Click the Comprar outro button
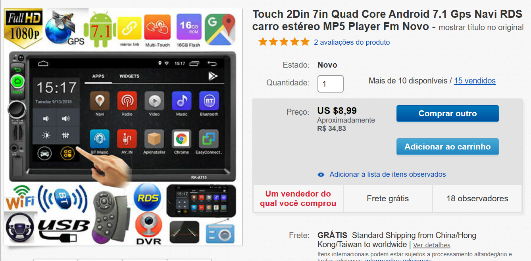Image resolution: width=531 pixels, height=261 pixels. pos(448,113)
